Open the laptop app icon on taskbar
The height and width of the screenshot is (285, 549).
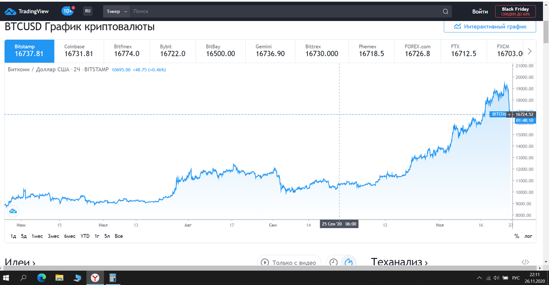[x=77, y=278]
